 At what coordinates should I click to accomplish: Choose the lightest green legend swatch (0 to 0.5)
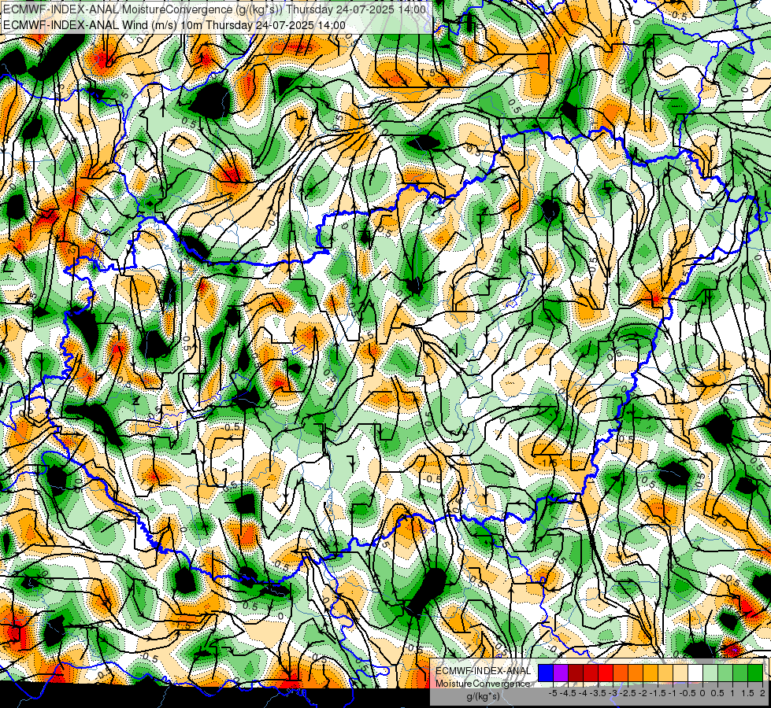pyautogui.click(x=710, y=673)
